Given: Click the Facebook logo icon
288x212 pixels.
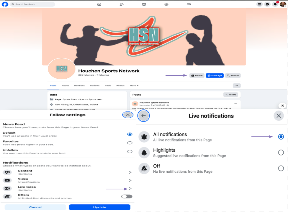Looking at the screenshot, I should pyautogui.click(x=5, y=4).
